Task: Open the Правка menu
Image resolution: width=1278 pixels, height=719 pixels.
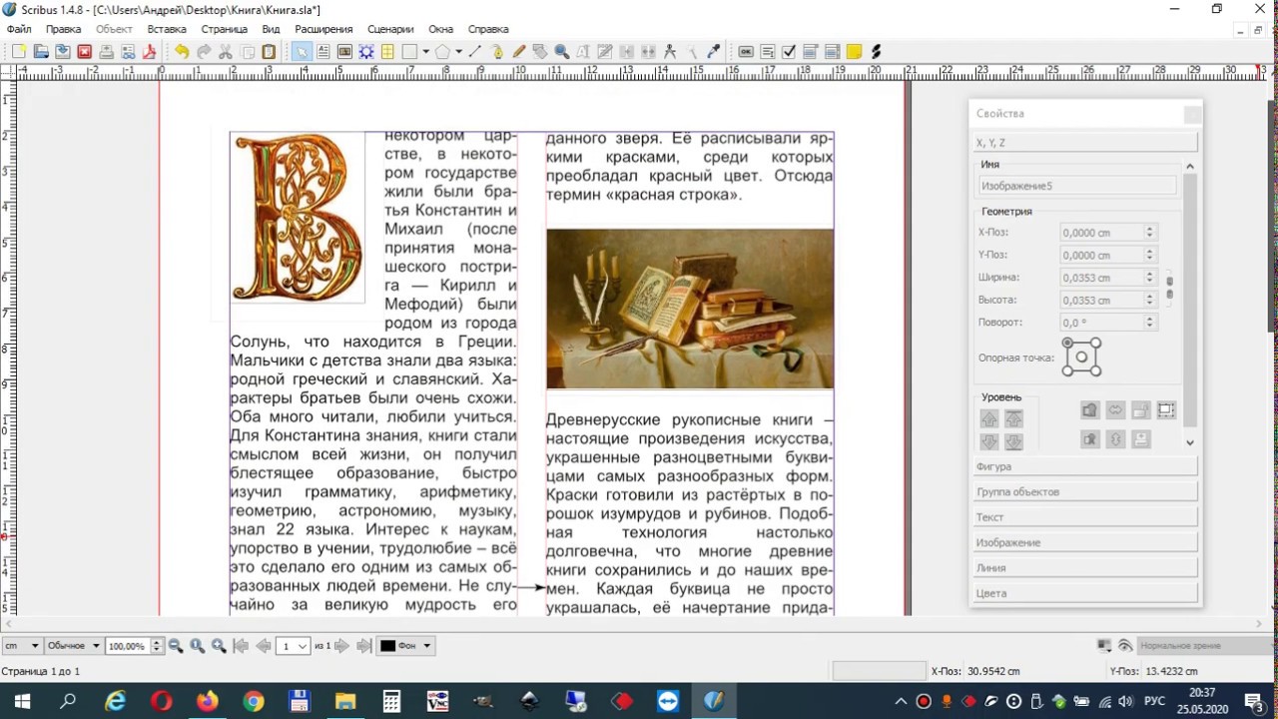Action: pyautogui.click(x=63, y=29)
